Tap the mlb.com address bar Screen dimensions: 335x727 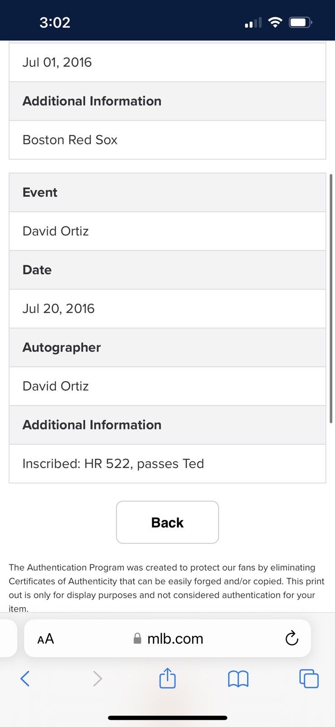[x=175, y=639]
